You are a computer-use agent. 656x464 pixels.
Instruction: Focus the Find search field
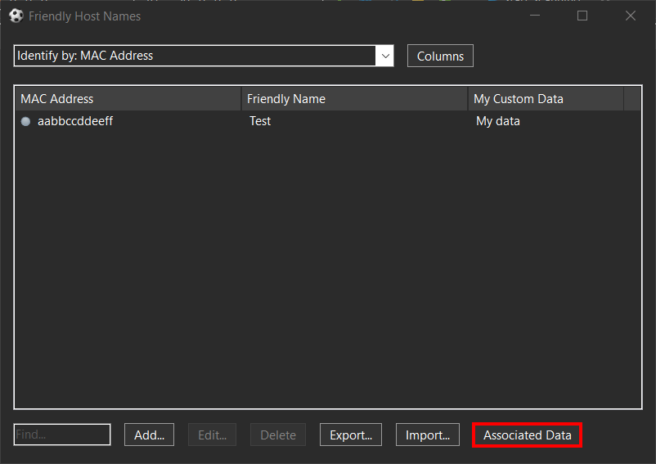coord(62,435)
